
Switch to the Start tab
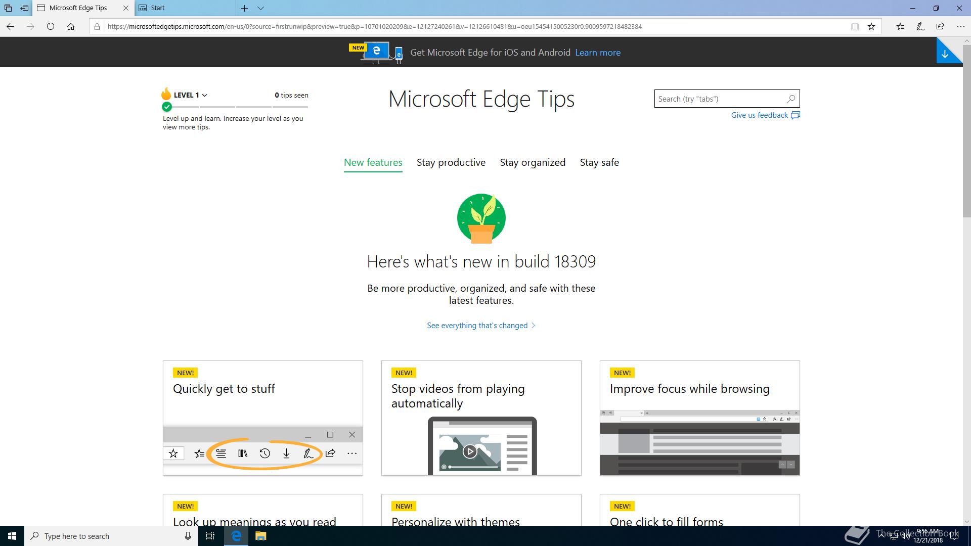click(x=186, y=8)
